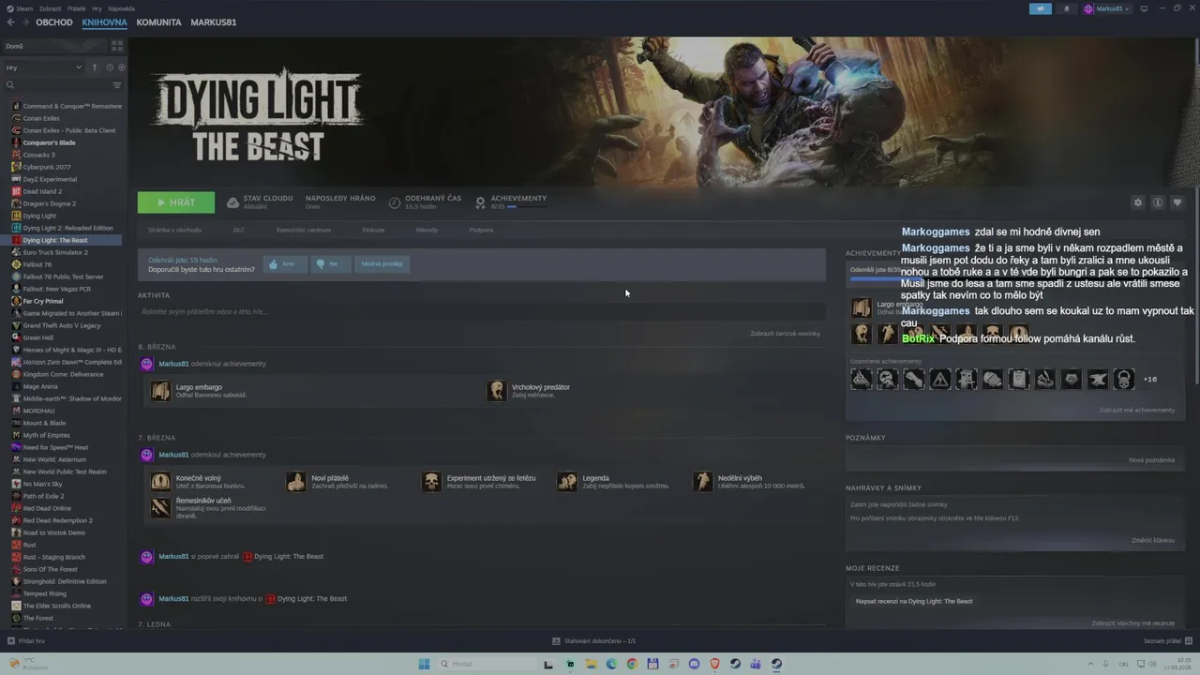
Task: Select Far Cry Primal in library
Action: click(43, 301)
